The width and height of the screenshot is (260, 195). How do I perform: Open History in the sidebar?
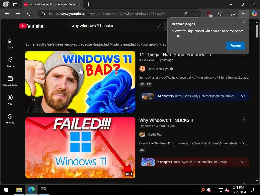click(10, 119)
